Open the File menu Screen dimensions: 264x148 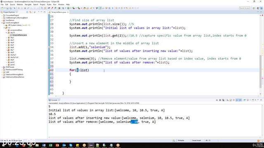coord(2,5)
